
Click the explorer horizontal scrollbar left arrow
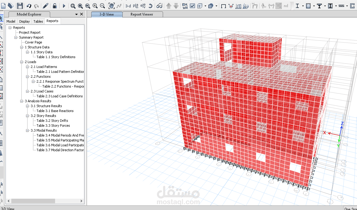click(x=9, y=201)
